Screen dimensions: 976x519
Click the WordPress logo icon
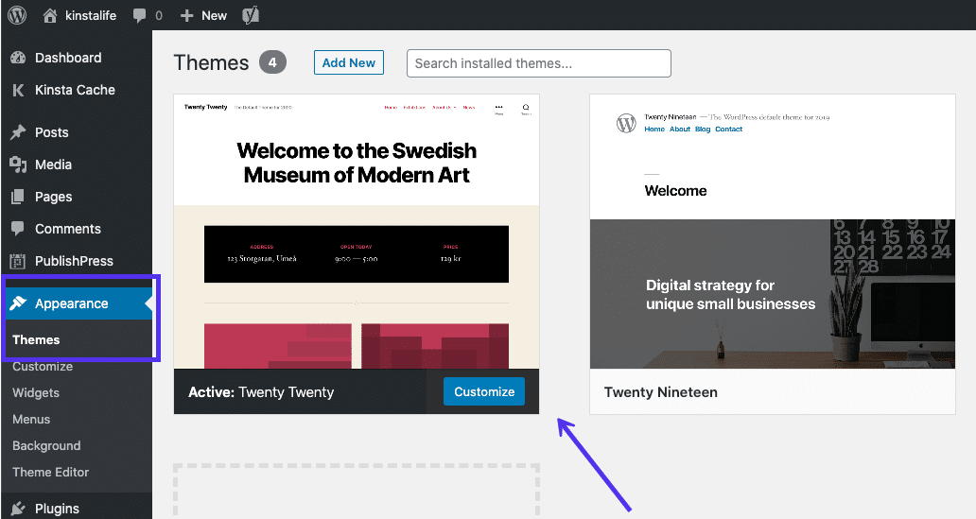coord(19,15)
